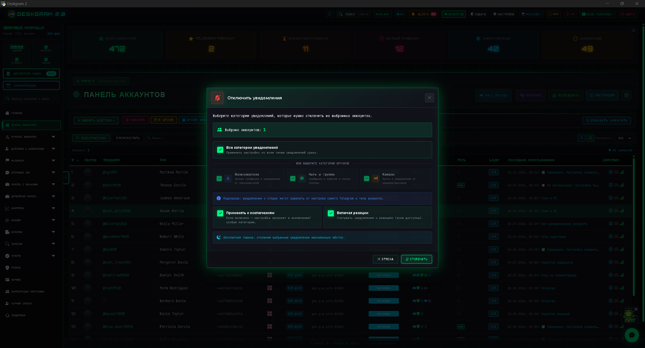The width and height of the screenshot is (645, 348).
Task: Click the moon icon beside Абсолютная тишина
Action: click(x=219, y=237)
